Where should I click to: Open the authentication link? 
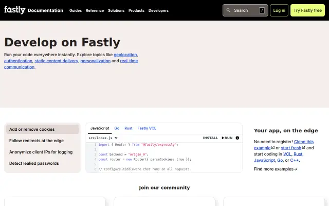pyautogui.click(x=19, y=61)
